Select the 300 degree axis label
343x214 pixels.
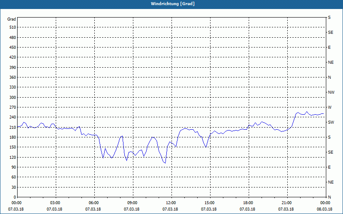(x=12, y=98)
